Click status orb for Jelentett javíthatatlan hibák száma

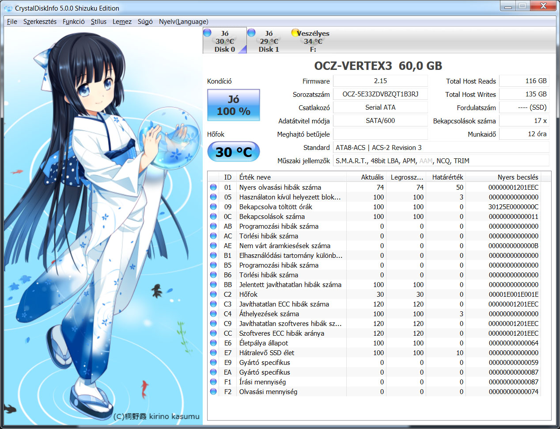pos(213,284)
